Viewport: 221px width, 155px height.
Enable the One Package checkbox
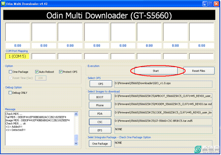pos(10,72)
